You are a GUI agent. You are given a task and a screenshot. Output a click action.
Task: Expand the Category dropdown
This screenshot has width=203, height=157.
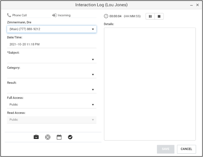pyautogui.click(x=51, y=74)
